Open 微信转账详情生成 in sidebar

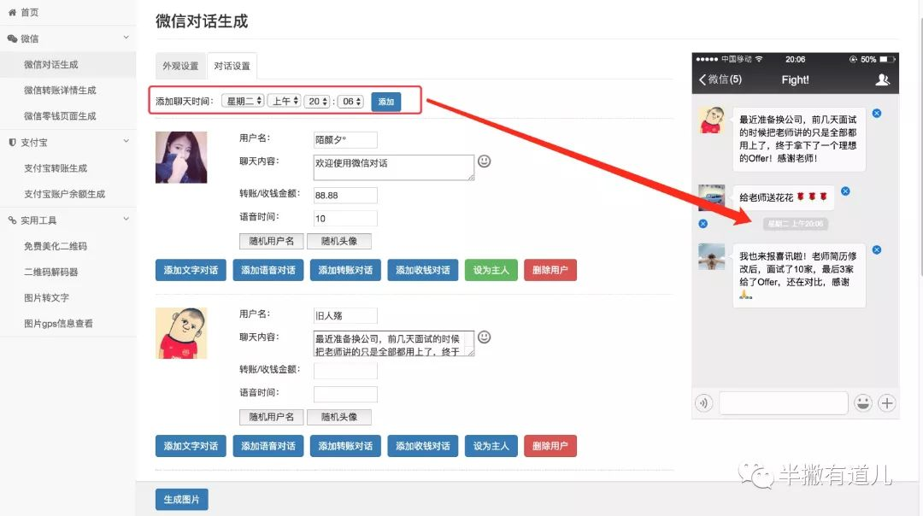pos(60,91)
